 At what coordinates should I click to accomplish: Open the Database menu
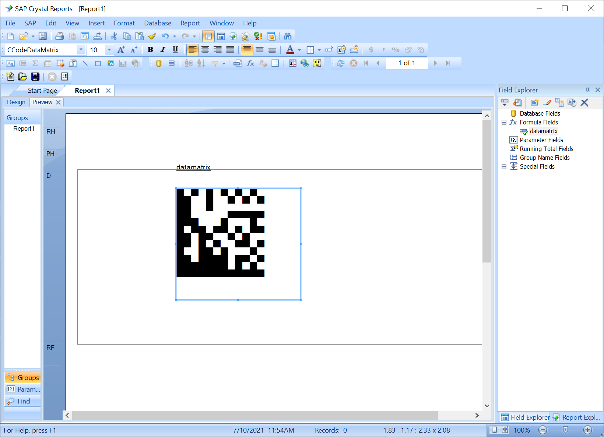coord(158,23)
